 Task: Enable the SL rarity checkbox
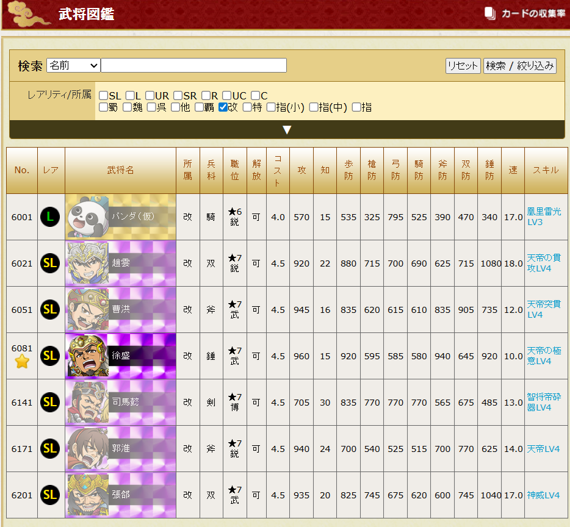[104, 96]
